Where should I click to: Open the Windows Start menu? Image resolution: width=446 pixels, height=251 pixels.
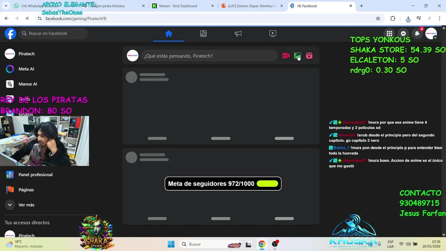point(171,244)
